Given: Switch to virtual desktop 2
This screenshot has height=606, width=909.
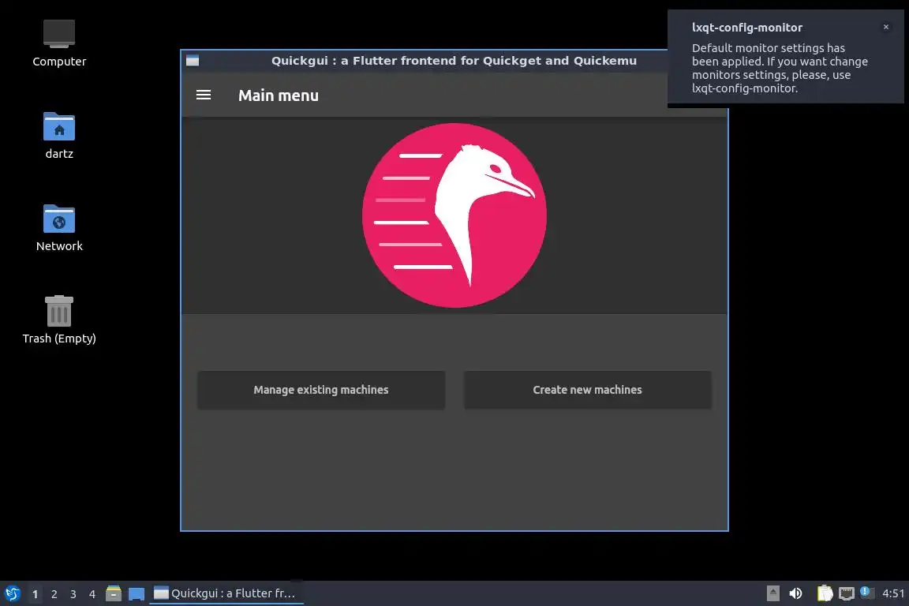Looking at the screenshot, I should point(54,594).
